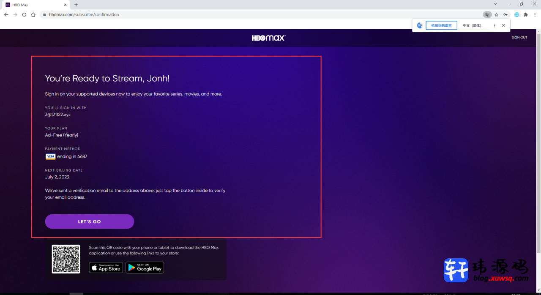Screen dimensions: 541x295
Task: Open saved passwords key icon
Action: pos(505,14)
